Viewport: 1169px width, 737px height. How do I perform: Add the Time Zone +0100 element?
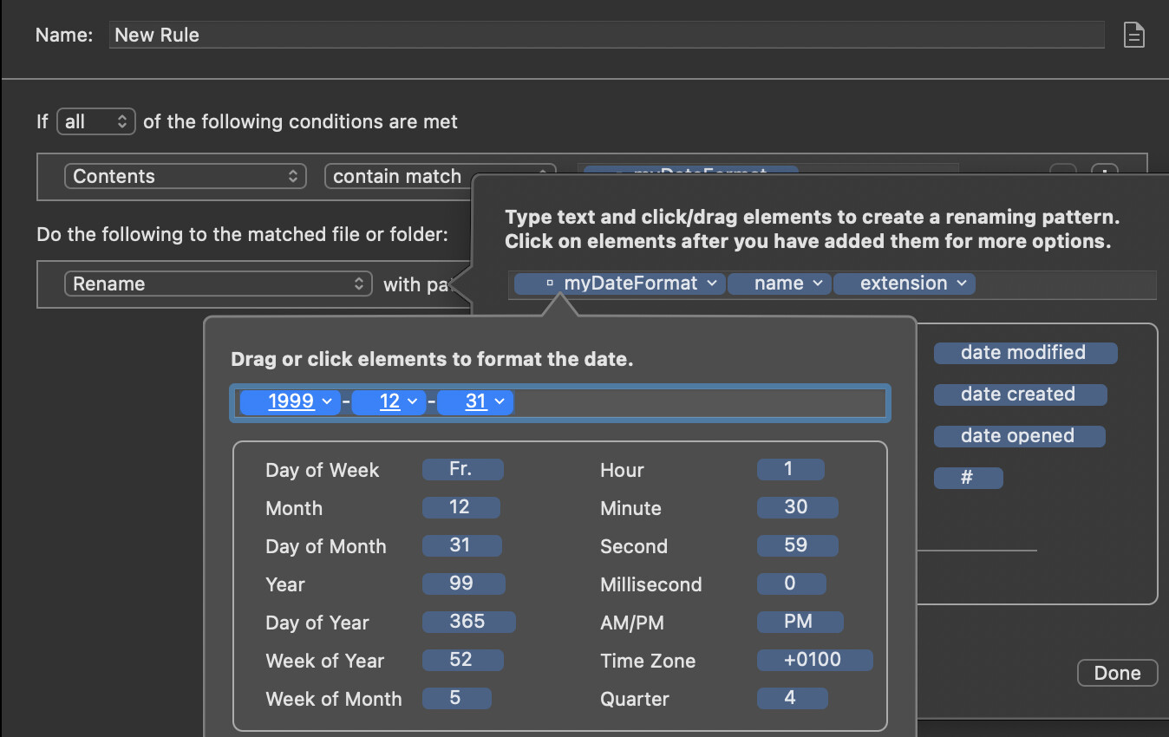coord(813,661)
